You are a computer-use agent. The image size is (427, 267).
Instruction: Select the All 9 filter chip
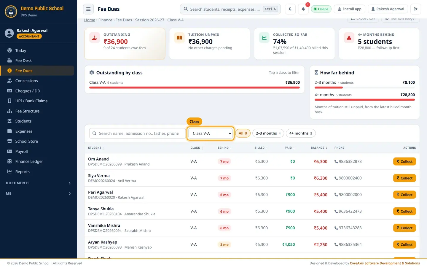pyautogui.click(x=243, y=133)
